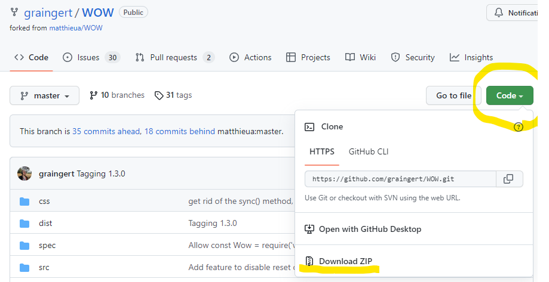549x282 pixels.
Task: Open the Actions tab
Action: point(250,57)
